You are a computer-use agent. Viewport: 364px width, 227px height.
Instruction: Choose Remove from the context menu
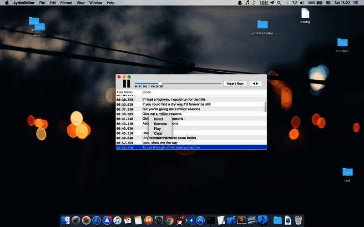(160, 124)
